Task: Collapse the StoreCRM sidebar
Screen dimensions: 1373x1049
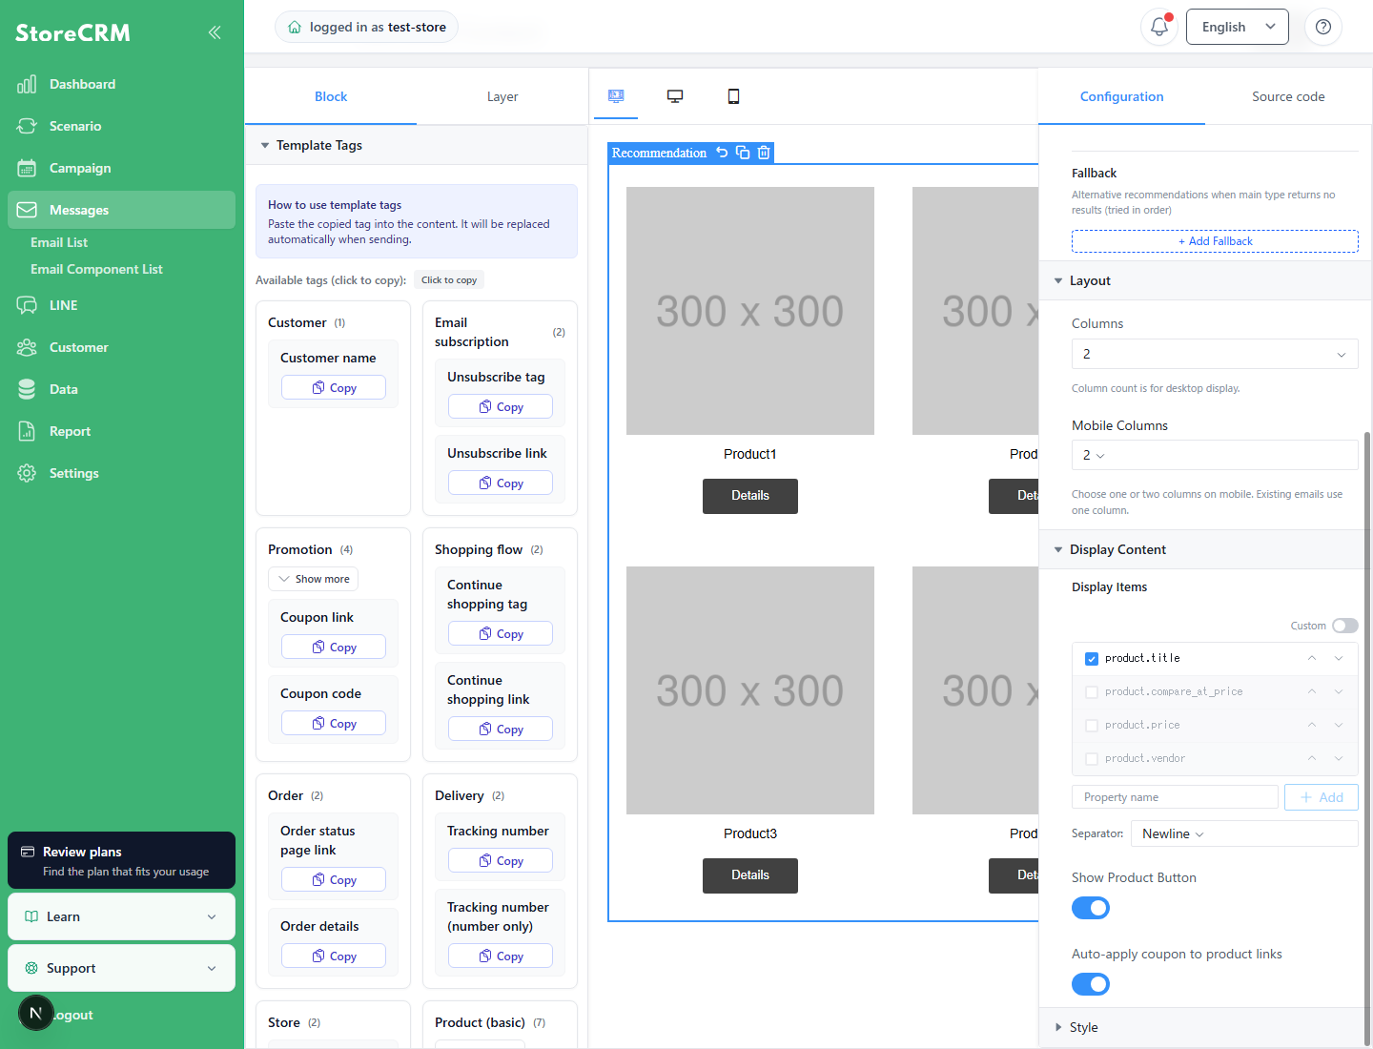Action: (215, 32)
